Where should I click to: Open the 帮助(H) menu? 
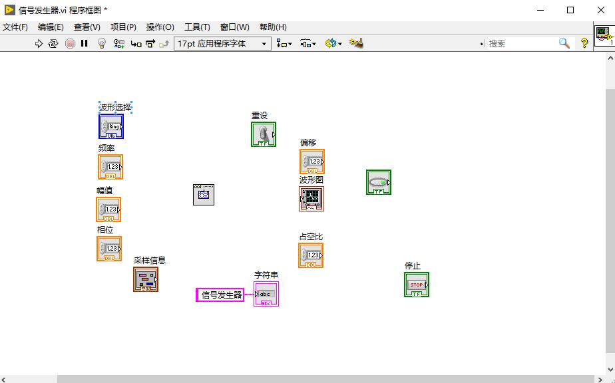coord(273,27)
